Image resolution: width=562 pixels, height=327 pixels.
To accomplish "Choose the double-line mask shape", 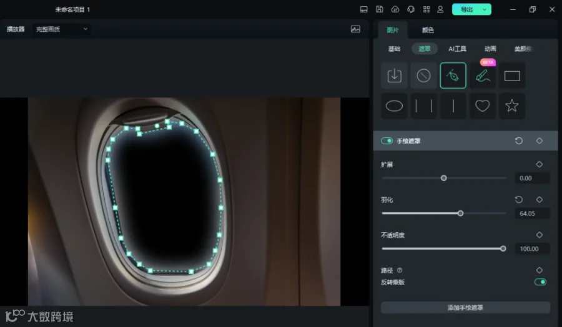I will point(423,106).
